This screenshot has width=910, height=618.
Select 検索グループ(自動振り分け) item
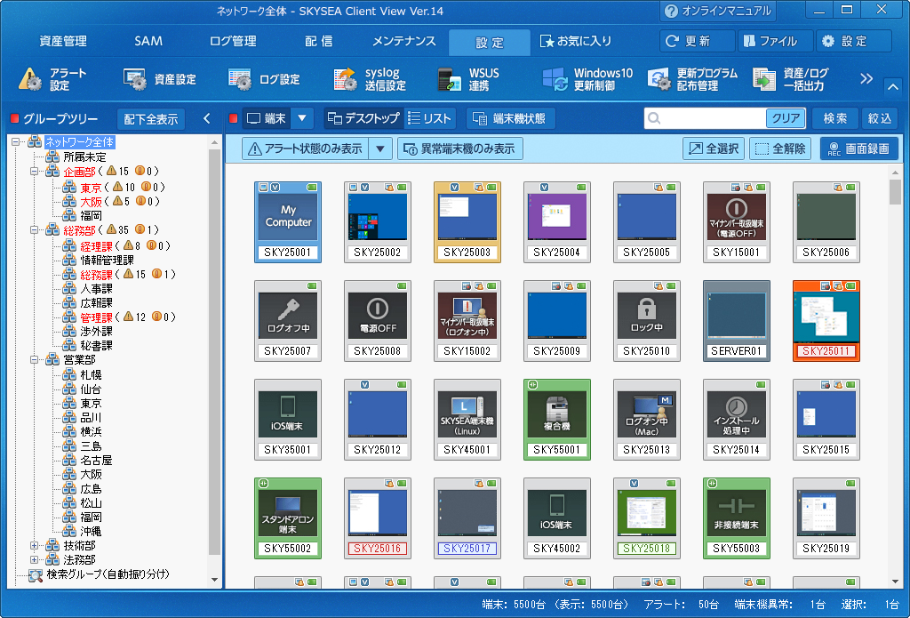[x=108, y=574]
